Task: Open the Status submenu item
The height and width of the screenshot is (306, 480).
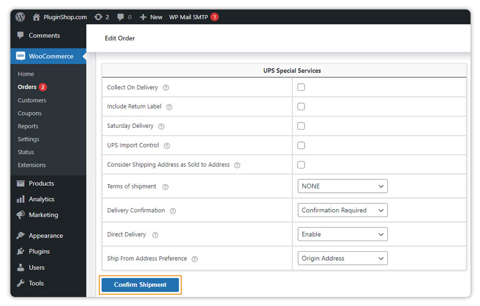Action: pyautogui.click(x=26, y=152)
